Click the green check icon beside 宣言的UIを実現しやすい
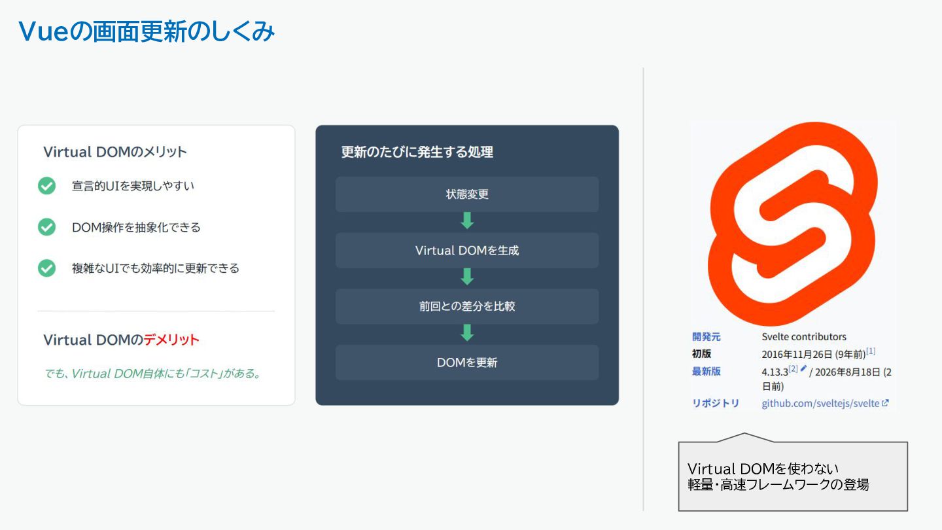 click(x=46, y=186)
